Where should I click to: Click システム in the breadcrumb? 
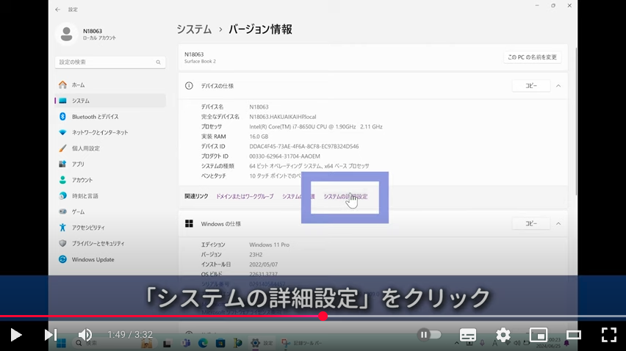click(194, 29)
